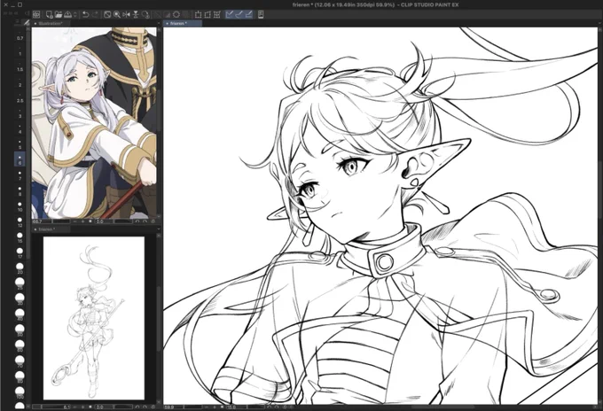Toggle Snap to Special Ruler
Image resolution: width=603 pixels, height=411 pixels.
tap(239, 14)
